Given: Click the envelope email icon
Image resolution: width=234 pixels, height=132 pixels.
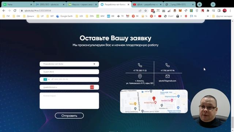Looking at the screenshot, I should coord(167,76).
